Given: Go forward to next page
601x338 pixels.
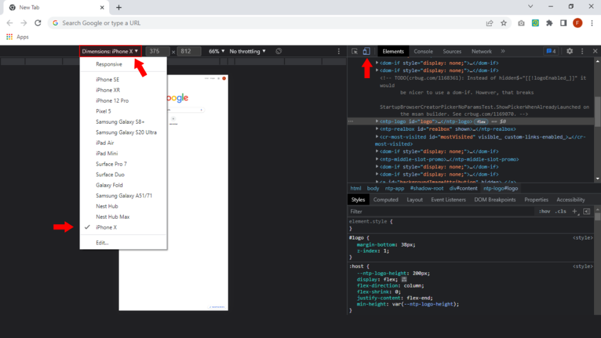Looking at the screenshot, I should [23, 23].
